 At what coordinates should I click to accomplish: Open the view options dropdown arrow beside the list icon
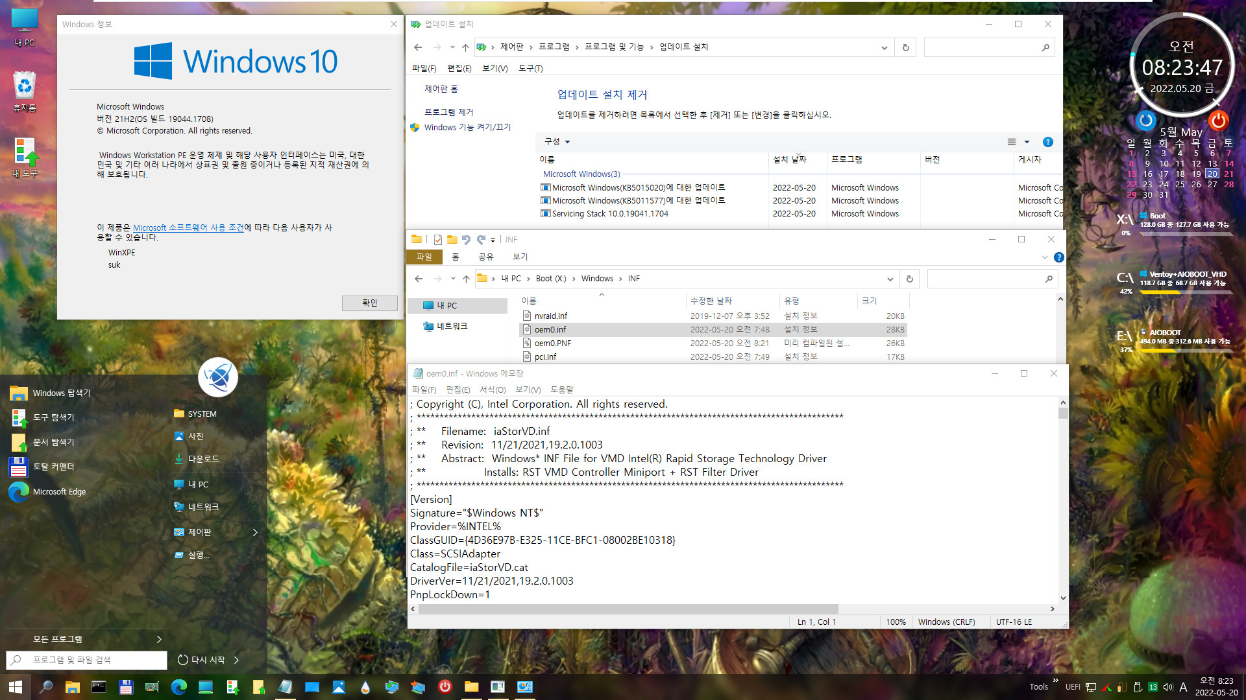(1027, 142)
